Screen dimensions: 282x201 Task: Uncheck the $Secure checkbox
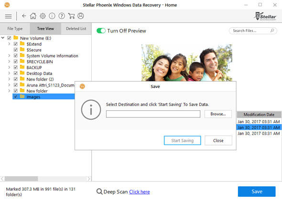click(16, 50)
